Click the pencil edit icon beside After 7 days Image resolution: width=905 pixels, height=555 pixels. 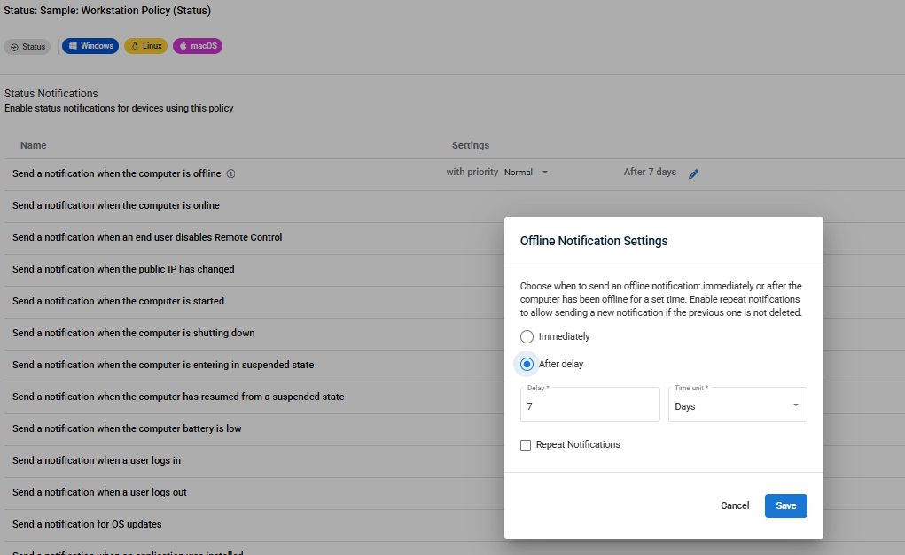(x=693, y=173)
